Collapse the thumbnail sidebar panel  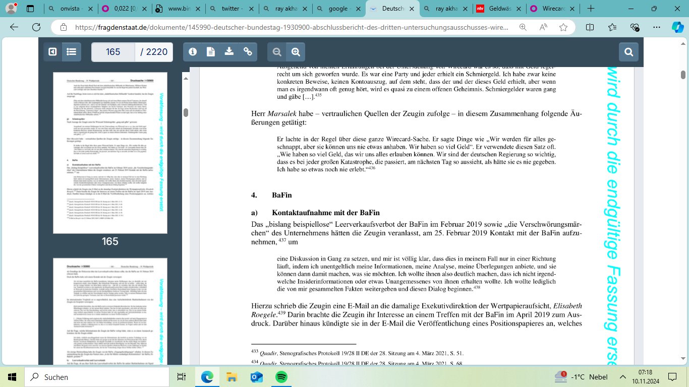52,51
